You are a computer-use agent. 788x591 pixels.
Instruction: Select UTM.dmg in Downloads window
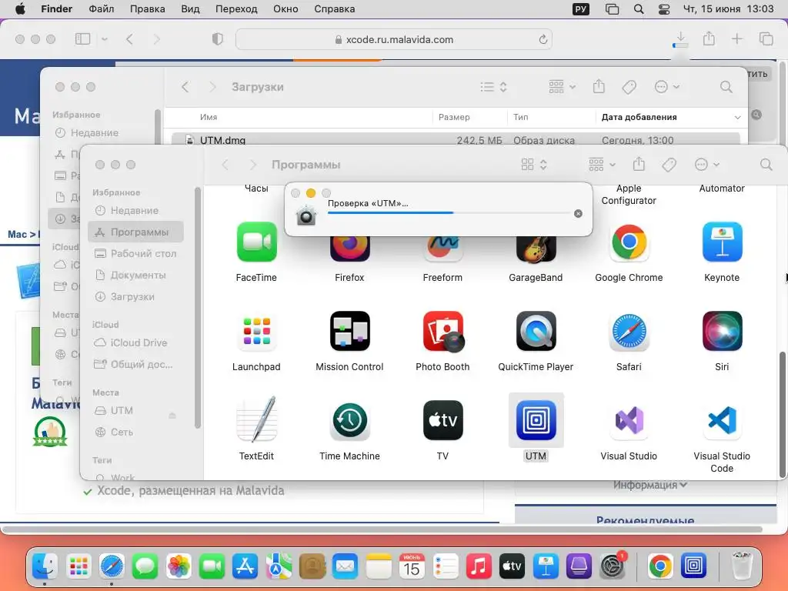click(x=456, y=139)
